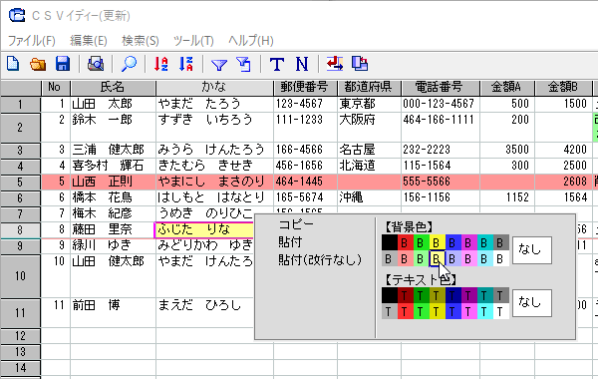Sort ascending with A-Z icon
Screen dimensions: 598x379
[x=160, y=64]
